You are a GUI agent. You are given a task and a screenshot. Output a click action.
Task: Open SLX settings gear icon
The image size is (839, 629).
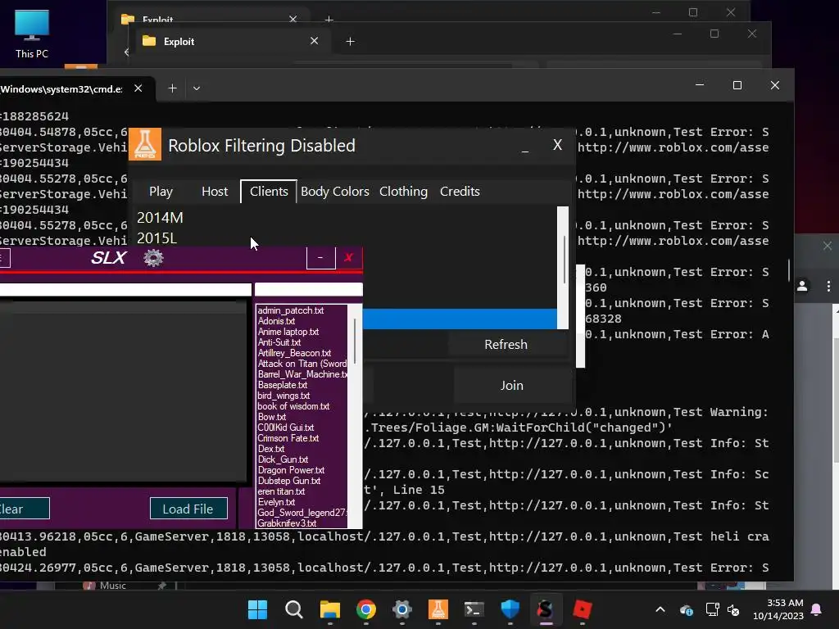pos(153,258)
